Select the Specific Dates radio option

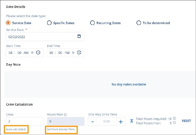point(49,23)
